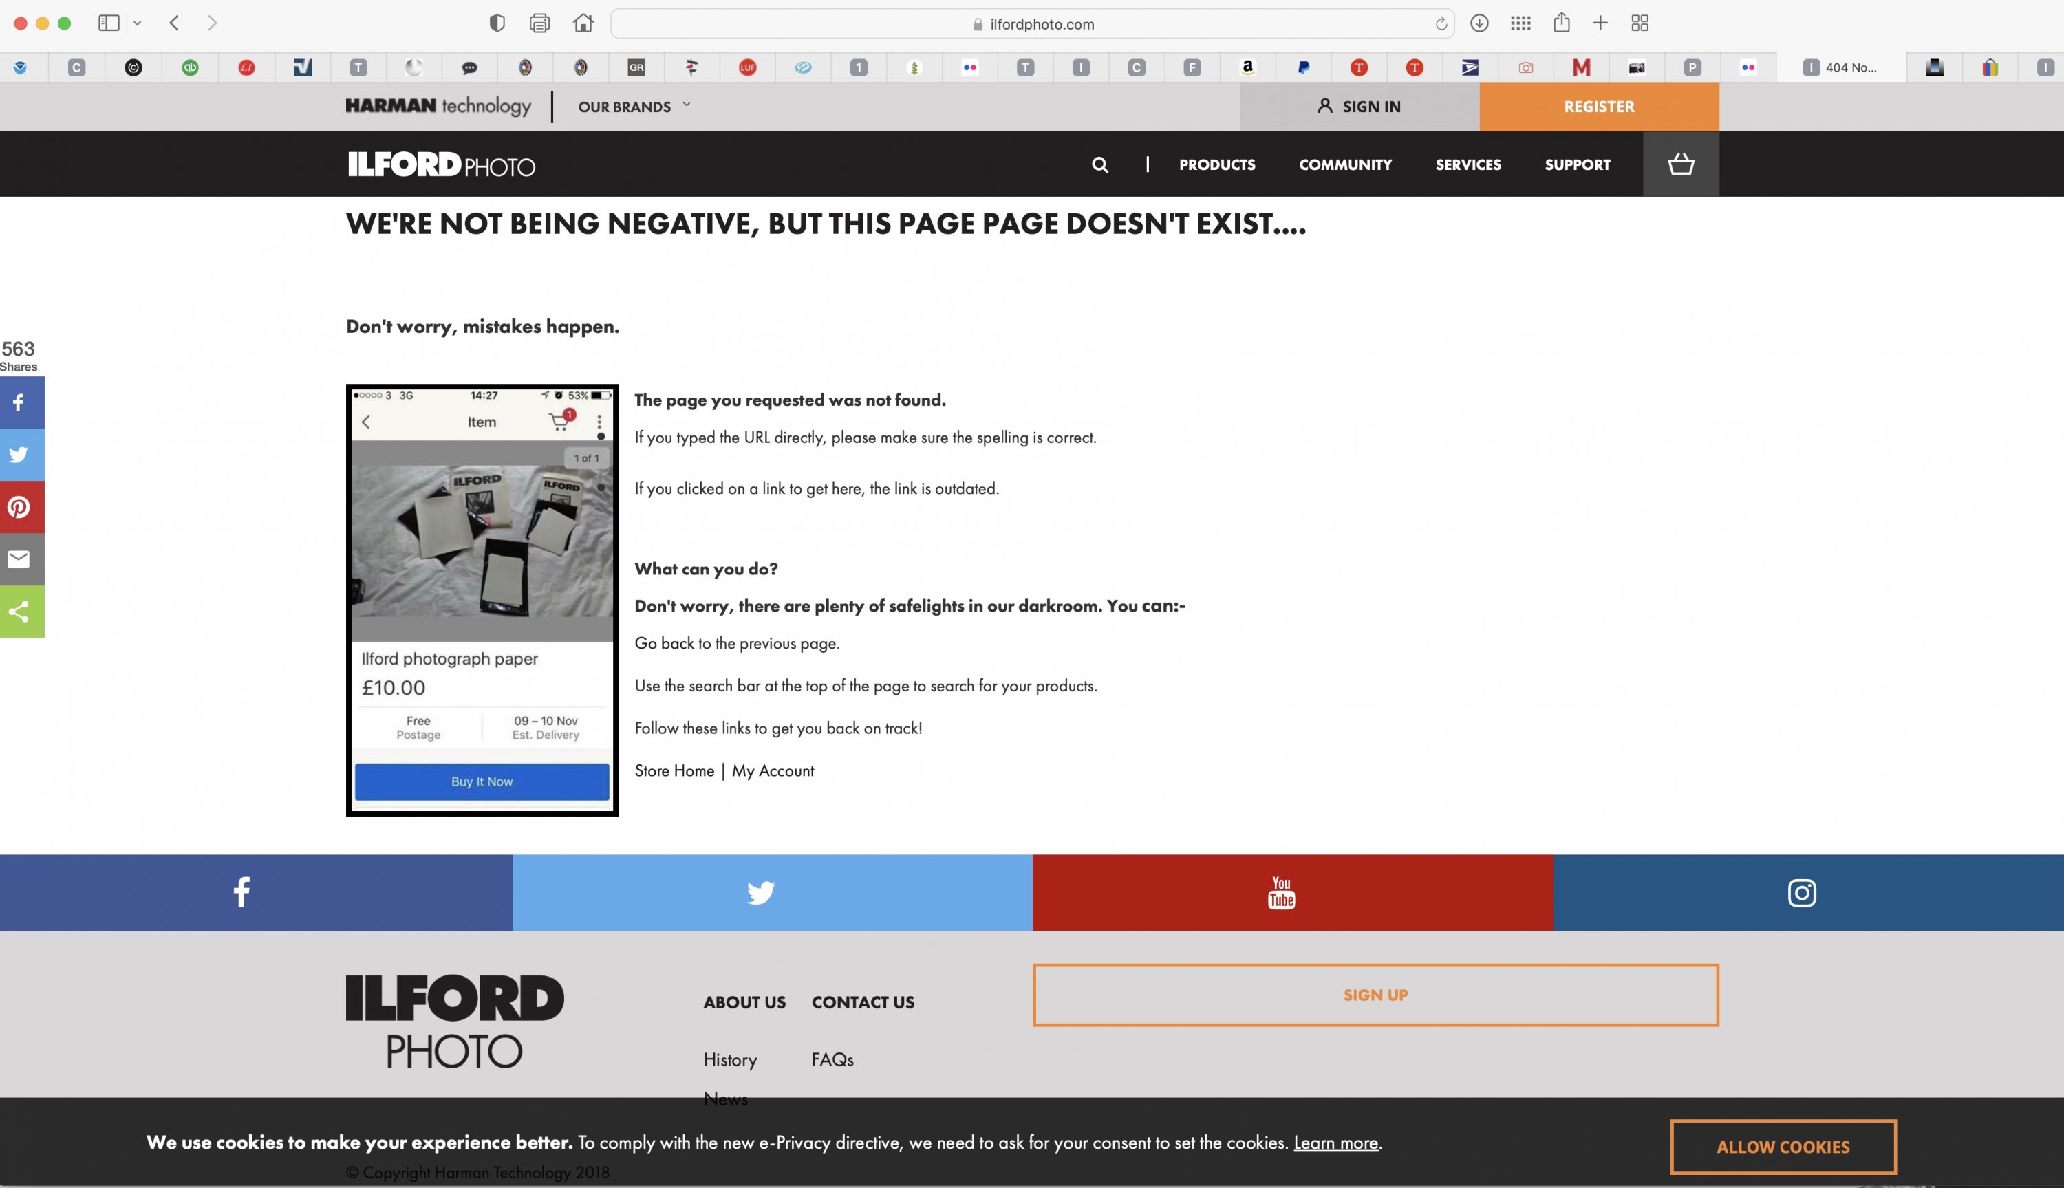Share by email via side bar

(x=22, y=559)
